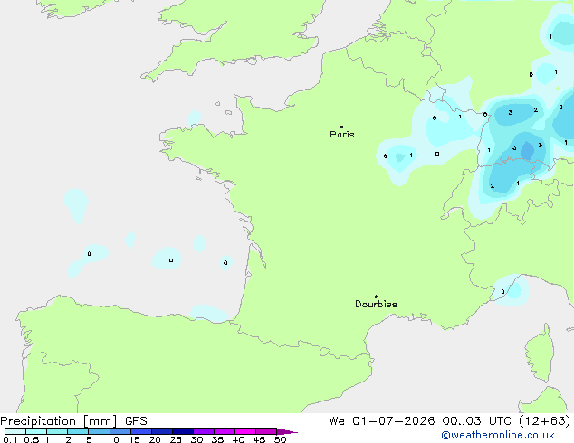Click the legend value label "10"
Viewport: 574px width, 443px height.
pos(113,439)
